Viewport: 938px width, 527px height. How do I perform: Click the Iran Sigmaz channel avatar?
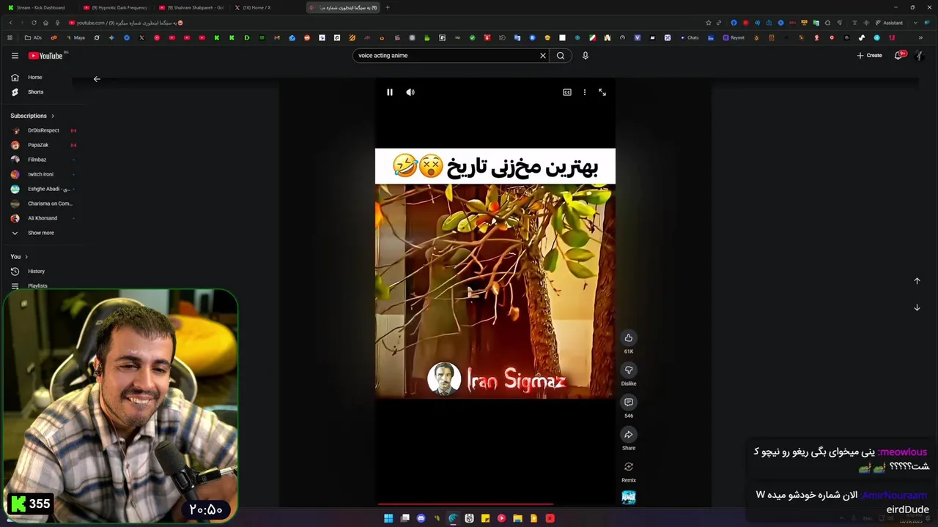click(x=444, y=378)
